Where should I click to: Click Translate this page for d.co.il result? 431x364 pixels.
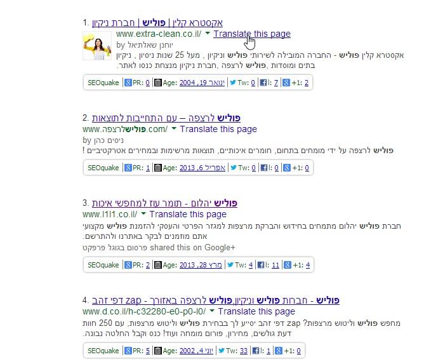[256, 311]
